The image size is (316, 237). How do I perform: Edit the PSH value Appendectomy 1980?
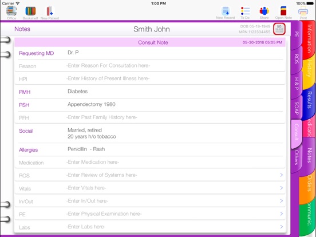92,104
